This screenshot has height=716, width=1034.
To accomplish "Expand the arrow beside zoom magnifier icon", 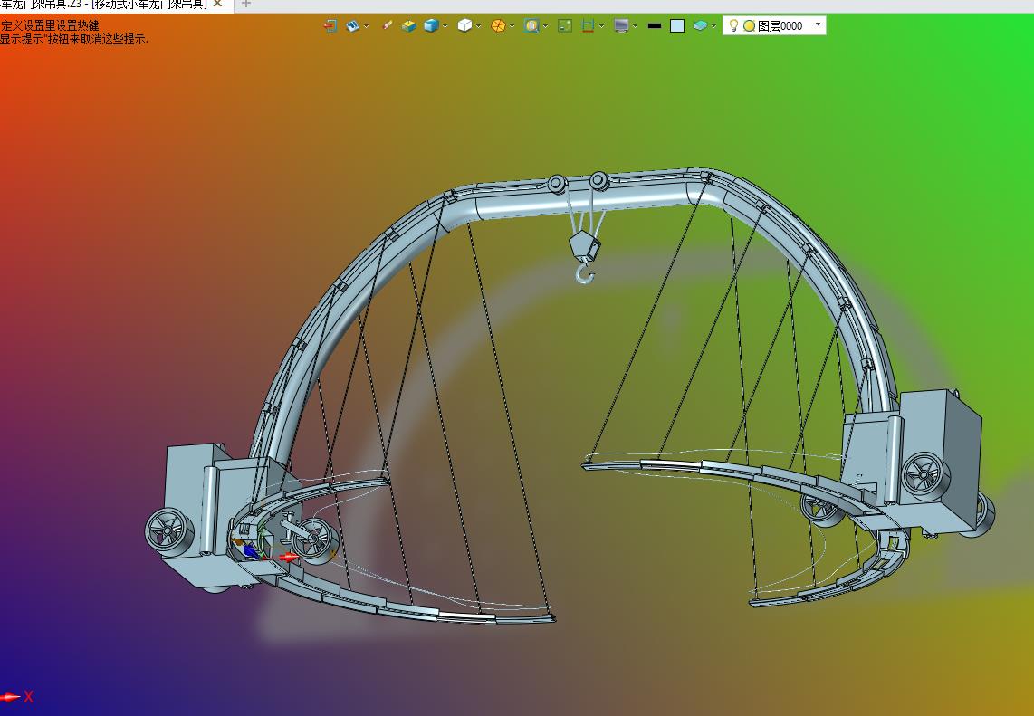I will pos(545,26).
